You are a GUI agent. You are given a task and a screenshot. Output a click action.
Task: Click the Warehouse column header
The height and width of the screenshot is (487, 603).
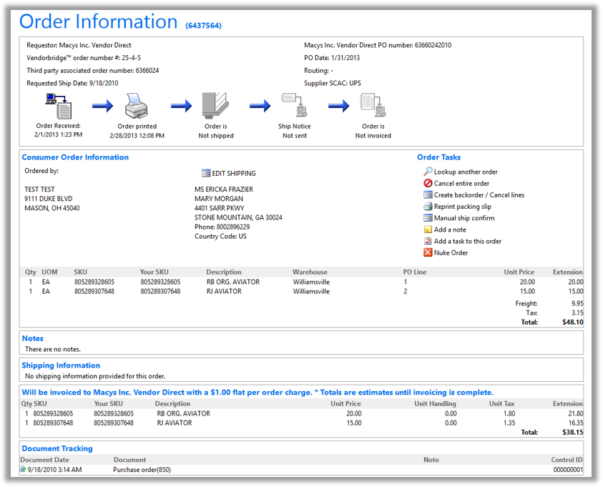click(310, 272)
